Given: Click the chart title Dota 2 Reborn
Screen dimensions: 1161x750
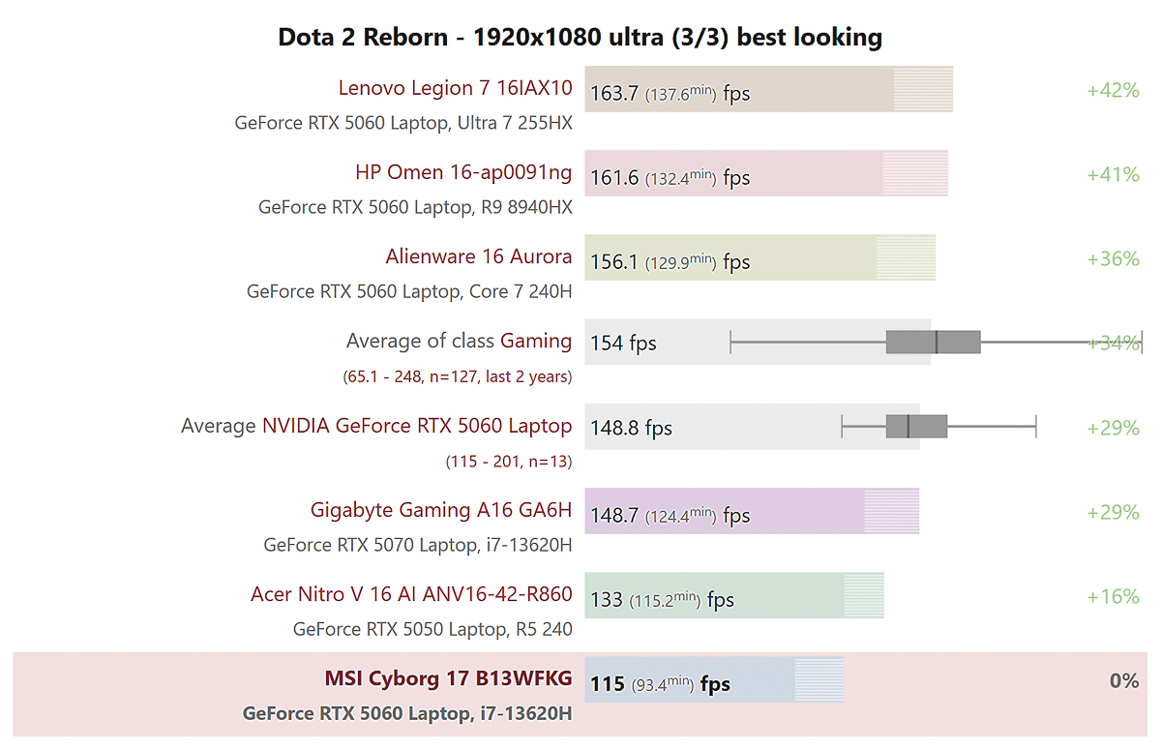Looking at the screenshot, I should tap(580, 37).
